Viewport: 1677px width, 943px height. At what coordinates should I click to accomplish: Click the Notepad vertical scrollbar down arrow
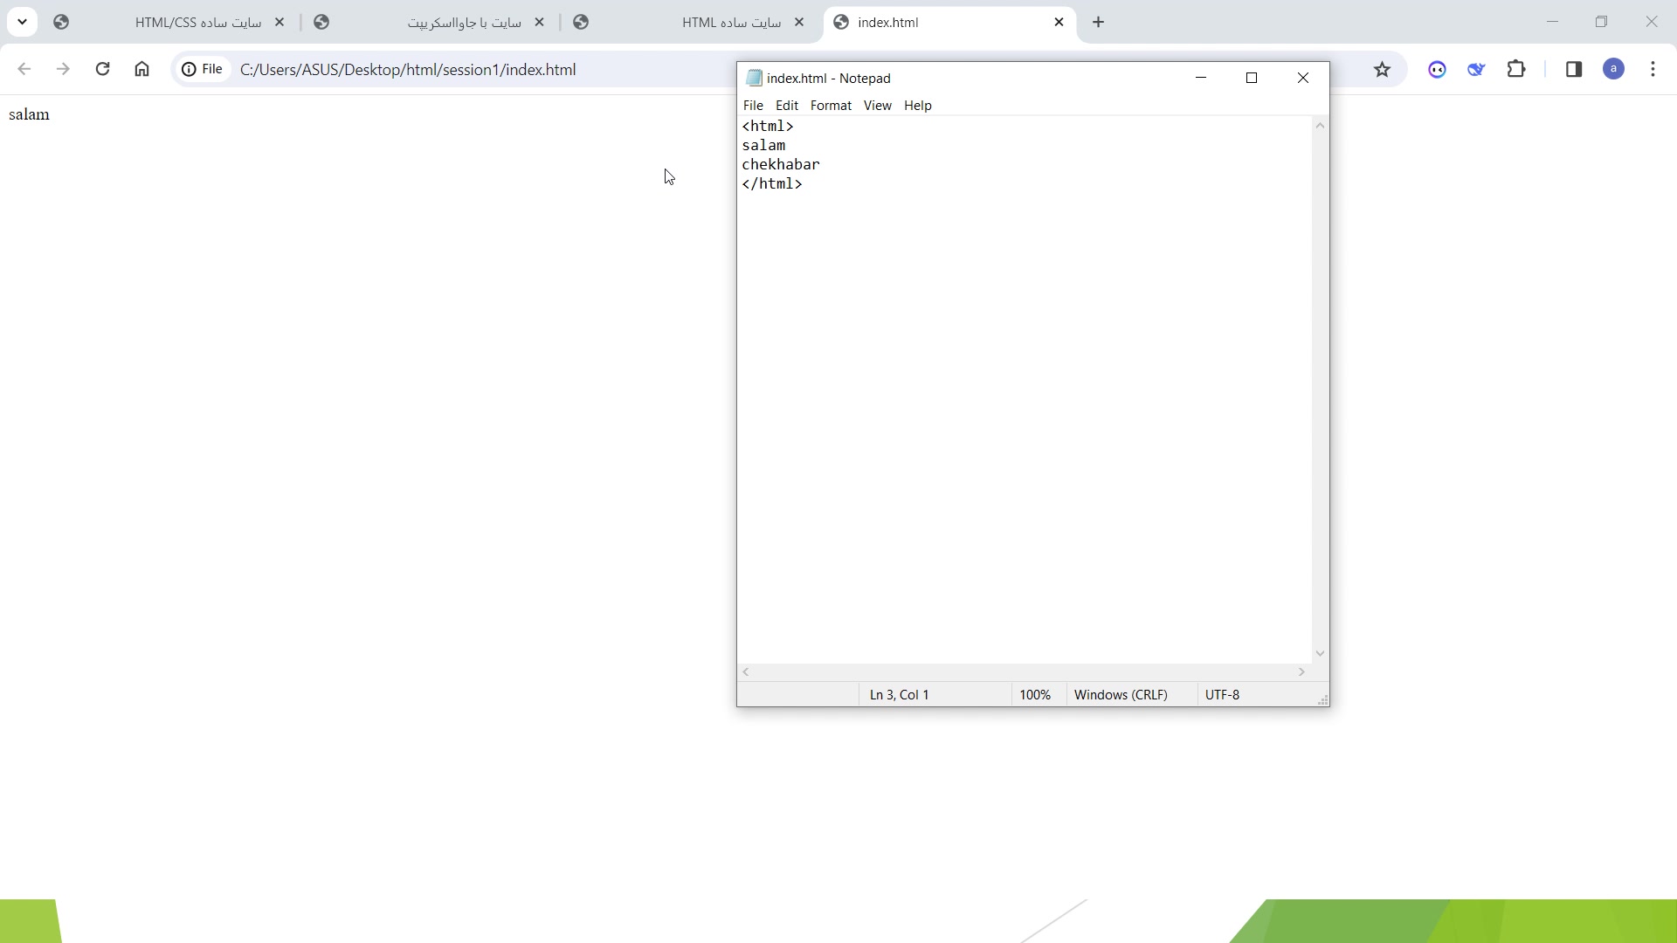click(1320, 654)
